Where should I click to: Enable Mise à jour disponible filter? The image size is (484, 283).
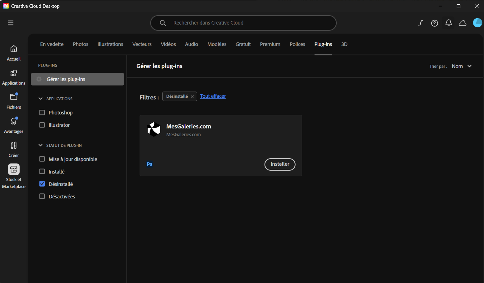tap(42, 159)
